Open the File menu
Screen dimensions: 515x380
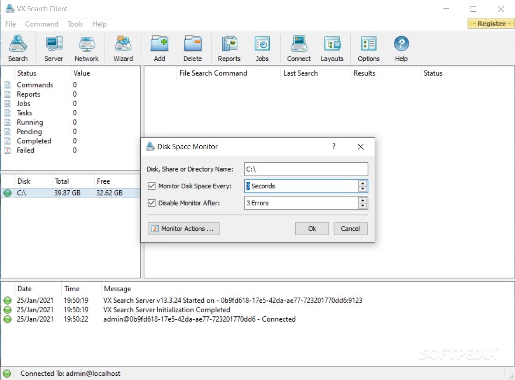10,24
